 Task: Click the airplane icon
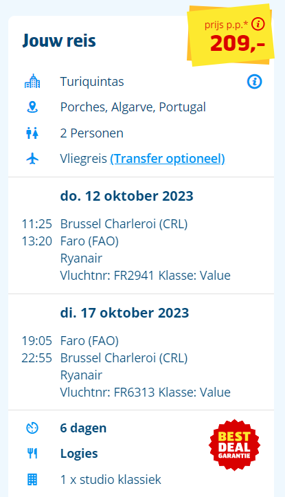pos(32,159)
